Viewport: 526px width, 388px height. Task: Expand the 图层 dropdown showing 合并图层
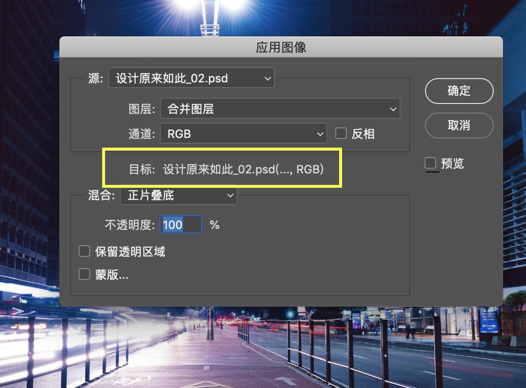coord(280,108)
